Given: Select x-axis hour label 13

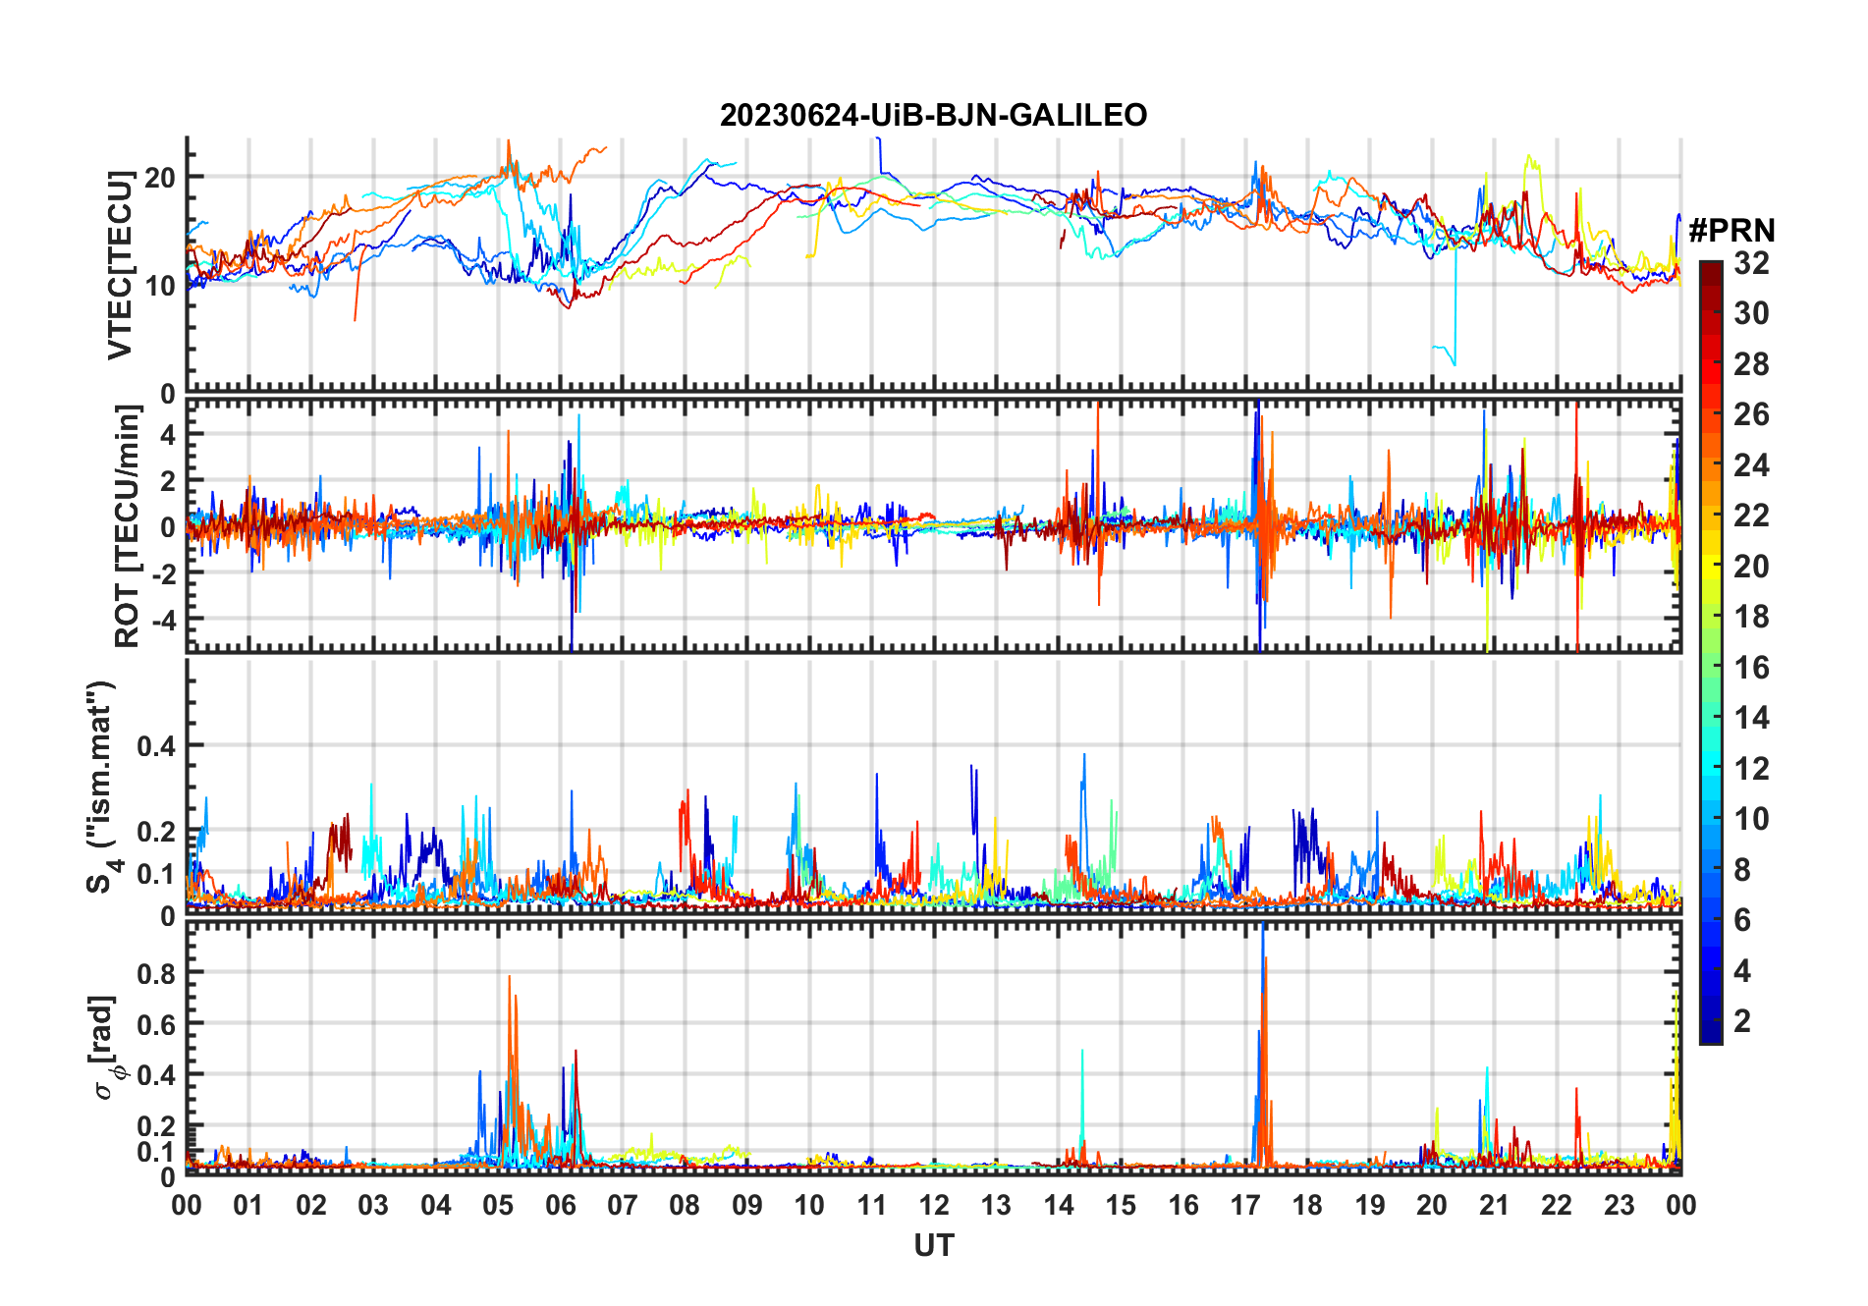Looking at the screenshot, I should (x=996, y=1206).
